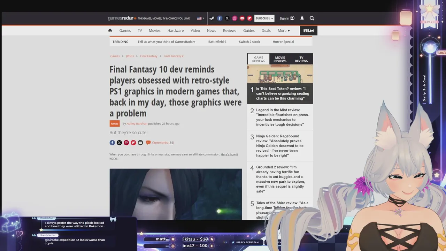Open the News menu item
The image size is (446, 251).
212,30
